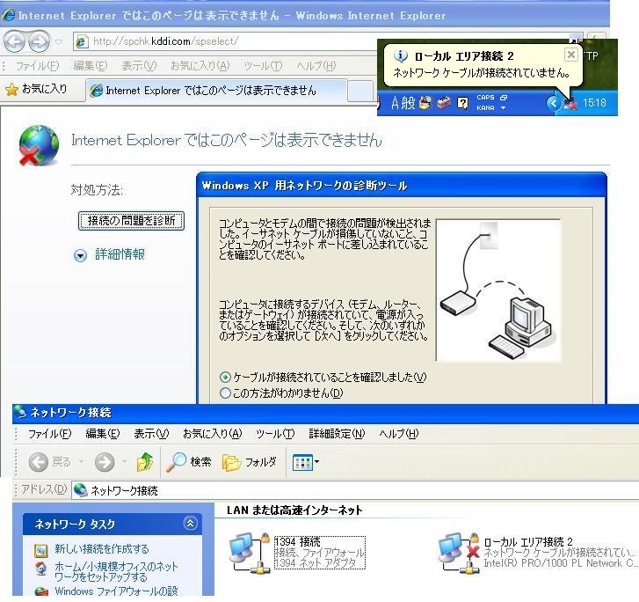Click the アドレス bar ネットワーク接続 field
Screen dimensions: 639x602
[x=354, y=490]
